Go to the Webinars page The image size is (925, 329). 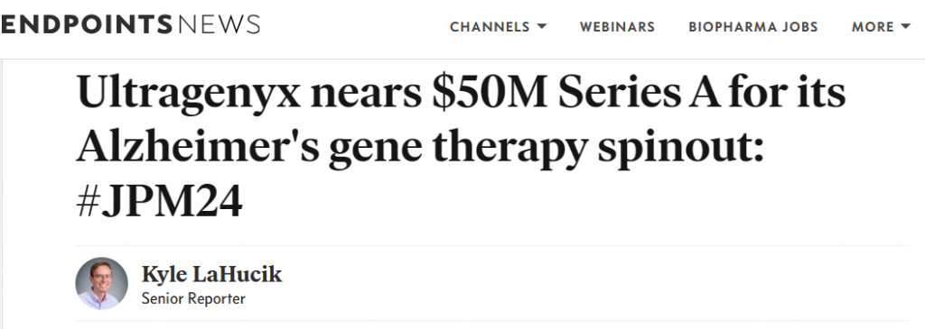617,27
